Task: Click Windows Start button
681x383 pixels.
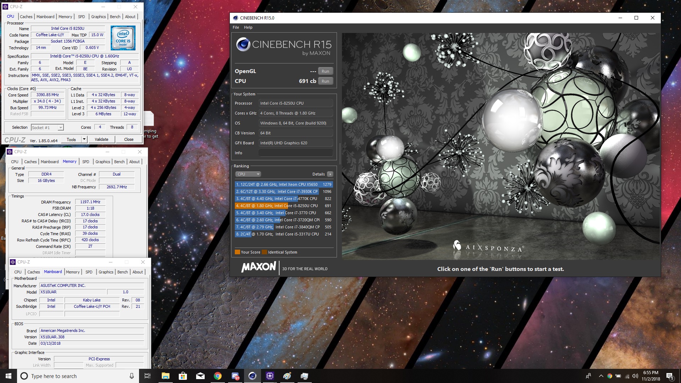Action: coord(9,376)
